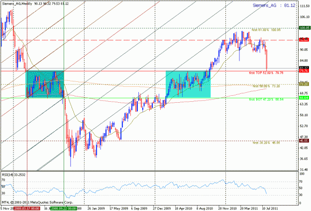311x211 pixels.
Task: Select the light cyan 2010 rectangle object
Action: click(x=188, y=84)
